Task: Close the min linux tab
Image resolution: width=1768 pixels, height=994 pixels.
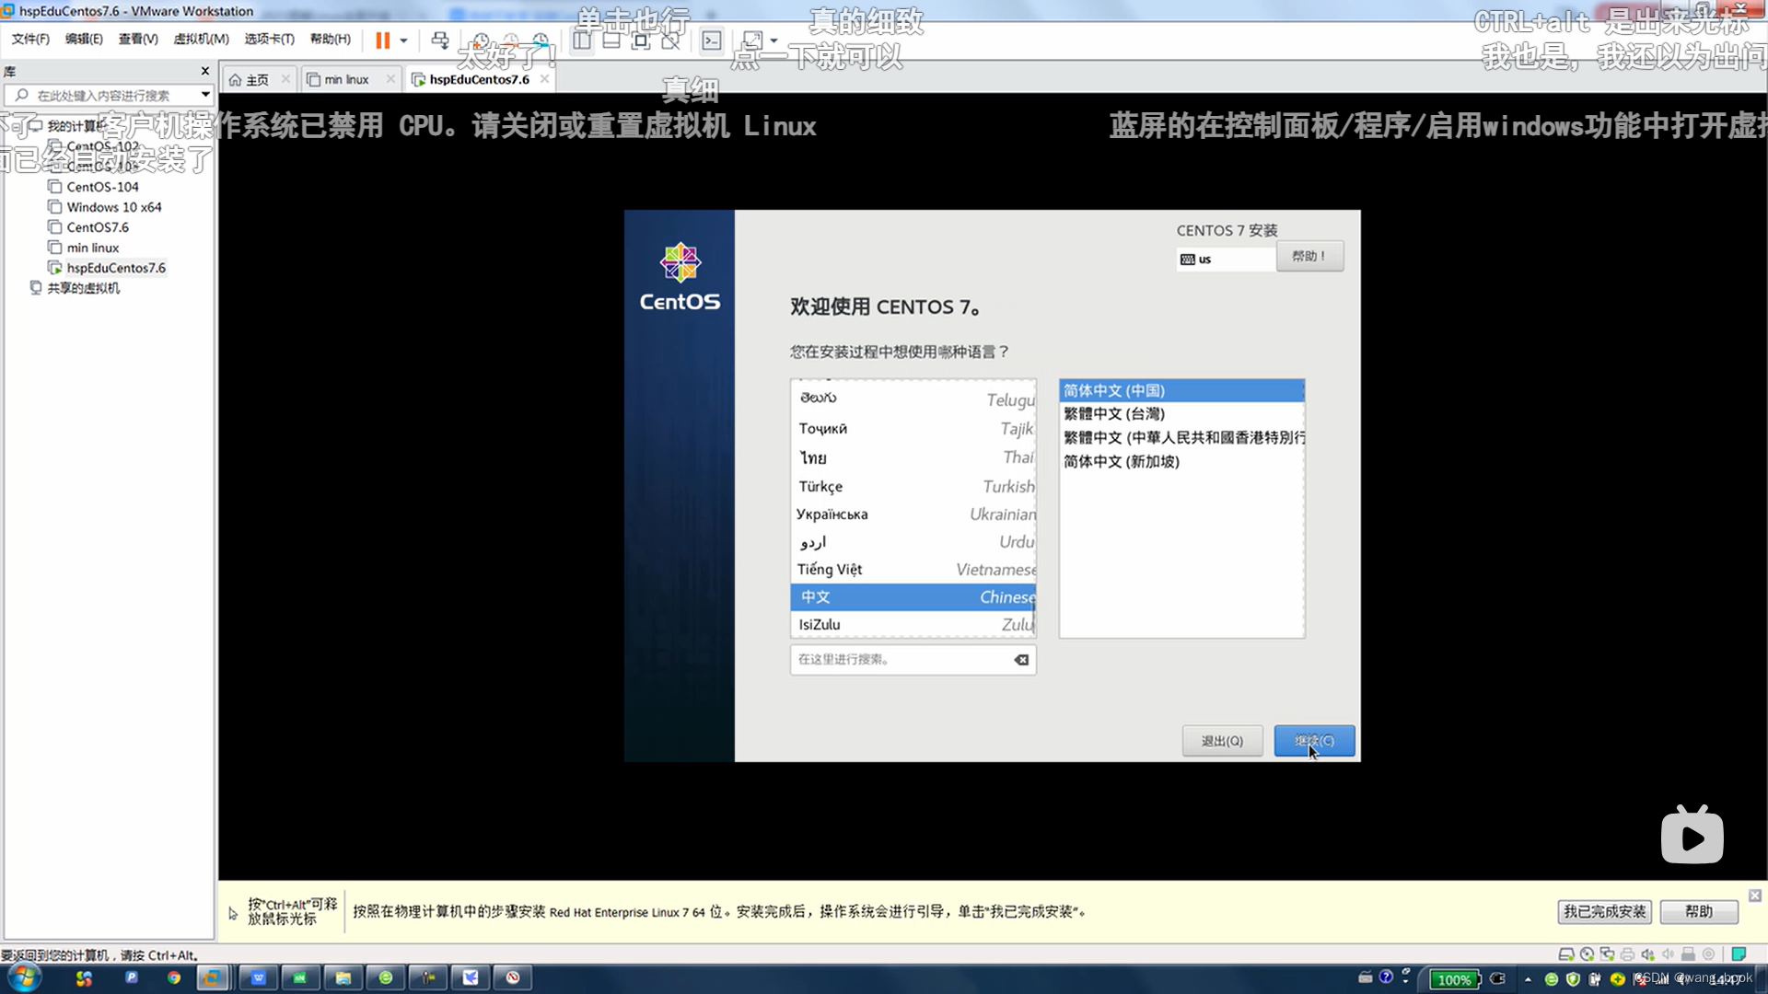Action: coord(390,79)
